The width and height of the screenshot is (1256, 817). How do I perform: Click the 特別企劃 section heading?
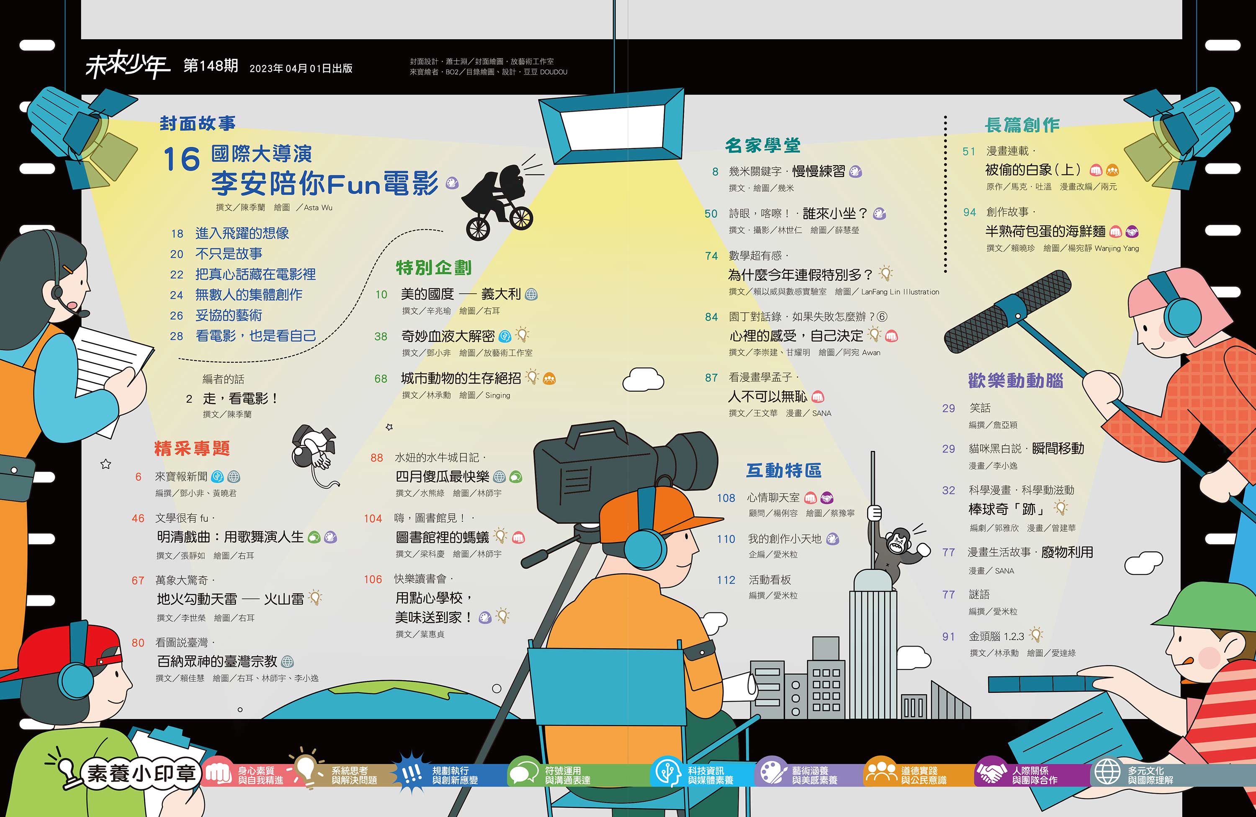tap(434, 267)
